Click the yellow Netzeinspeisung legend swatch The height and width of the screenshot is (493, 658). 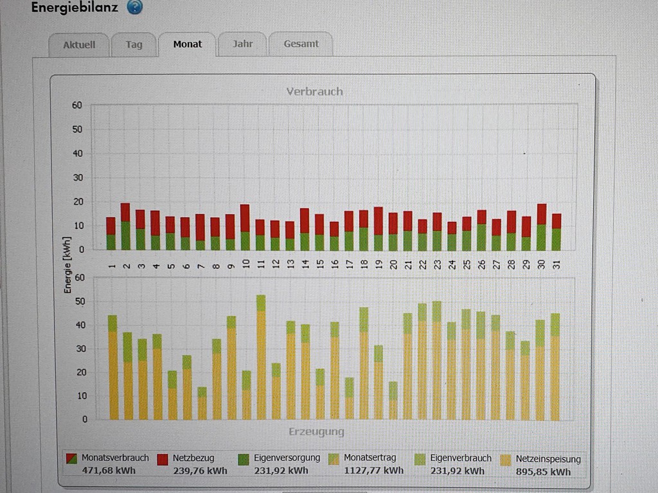pyautogui.click(x=506, y=460)
